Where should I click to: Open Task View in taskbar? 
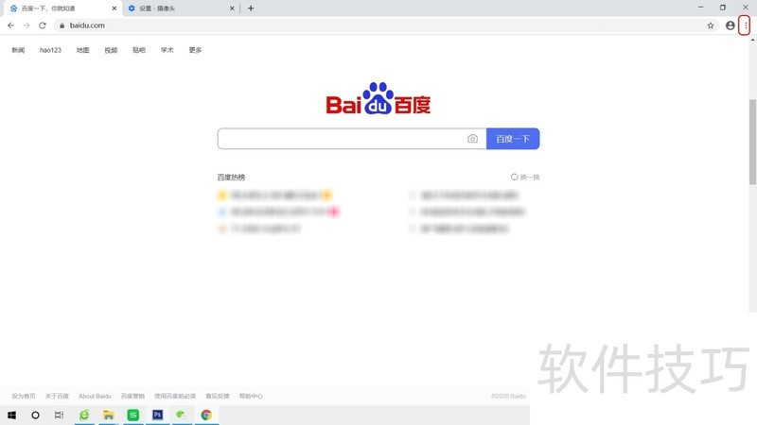click(59, 415)
